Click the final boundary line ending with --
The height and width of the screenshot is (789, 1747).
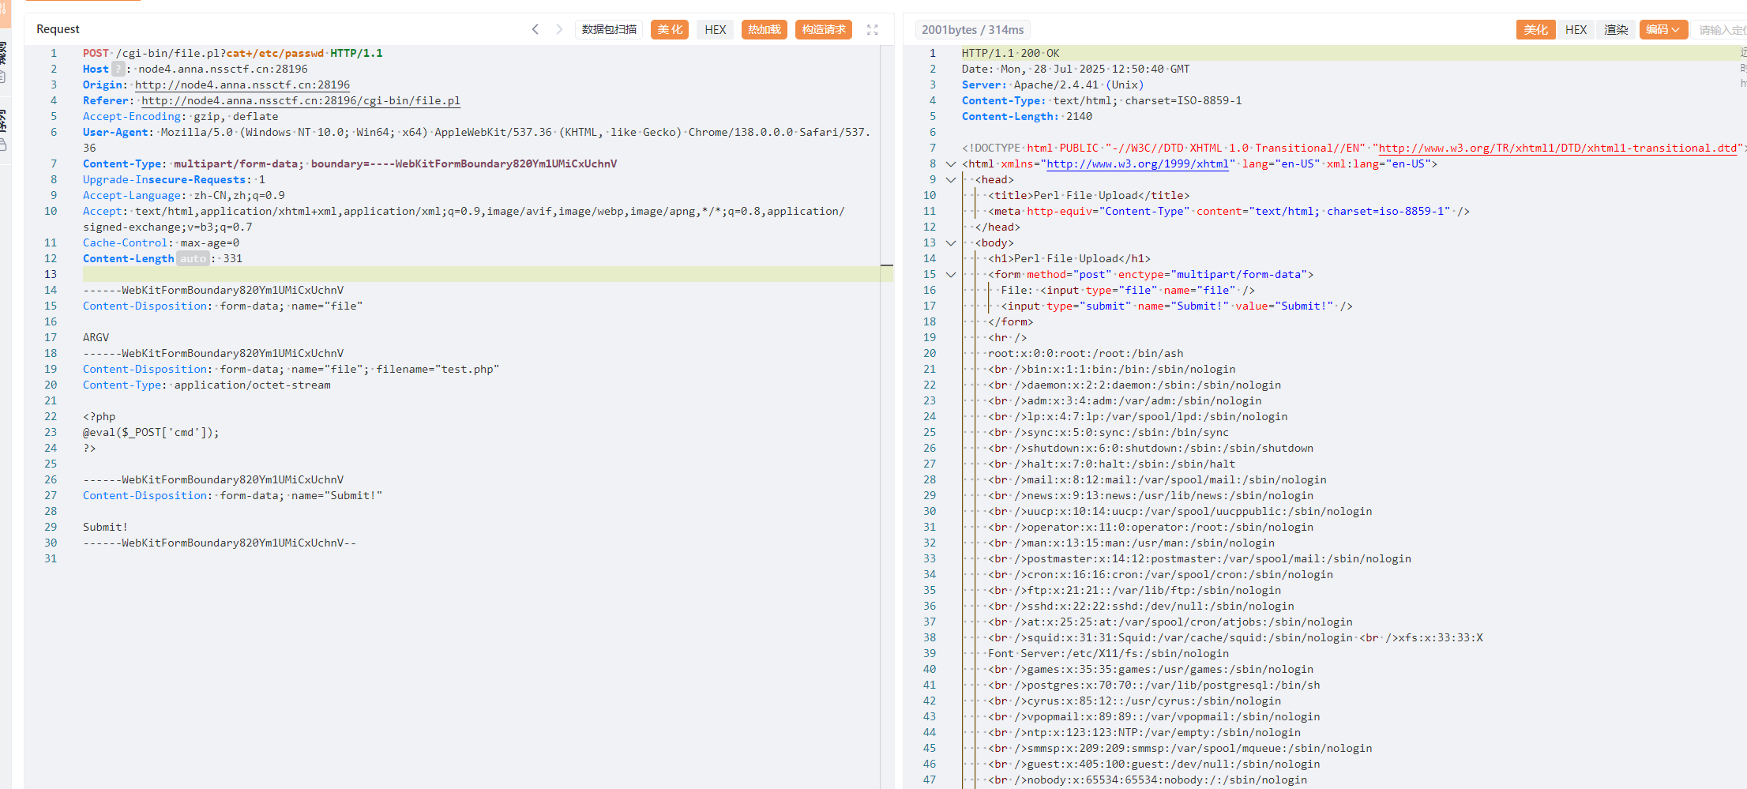pyautogui.click(x=220, y=543)
